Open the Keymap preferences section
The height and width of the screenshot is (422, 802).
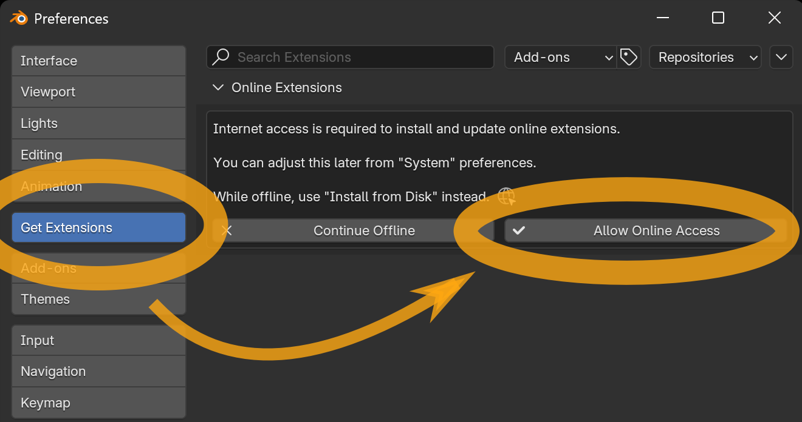[98, 403]
